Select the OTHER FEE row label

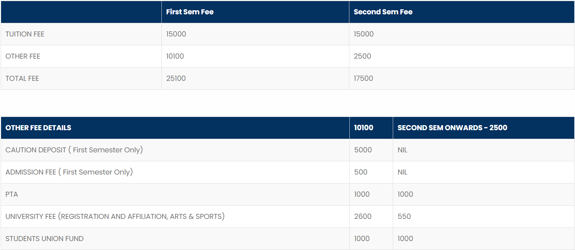tap(23, 56)
